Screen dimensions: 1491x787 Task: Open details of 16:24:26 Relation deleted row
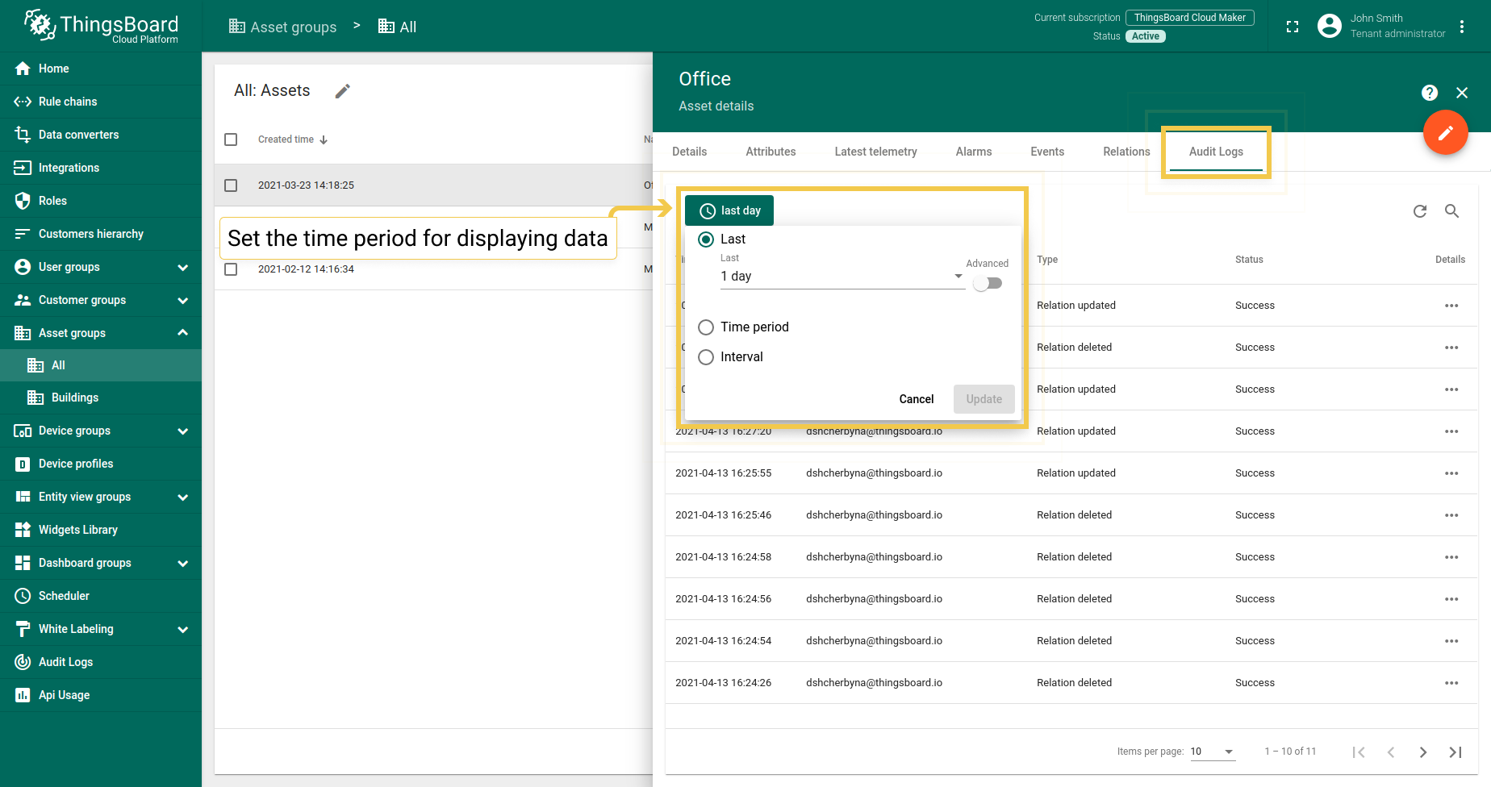coord(1451,683)
